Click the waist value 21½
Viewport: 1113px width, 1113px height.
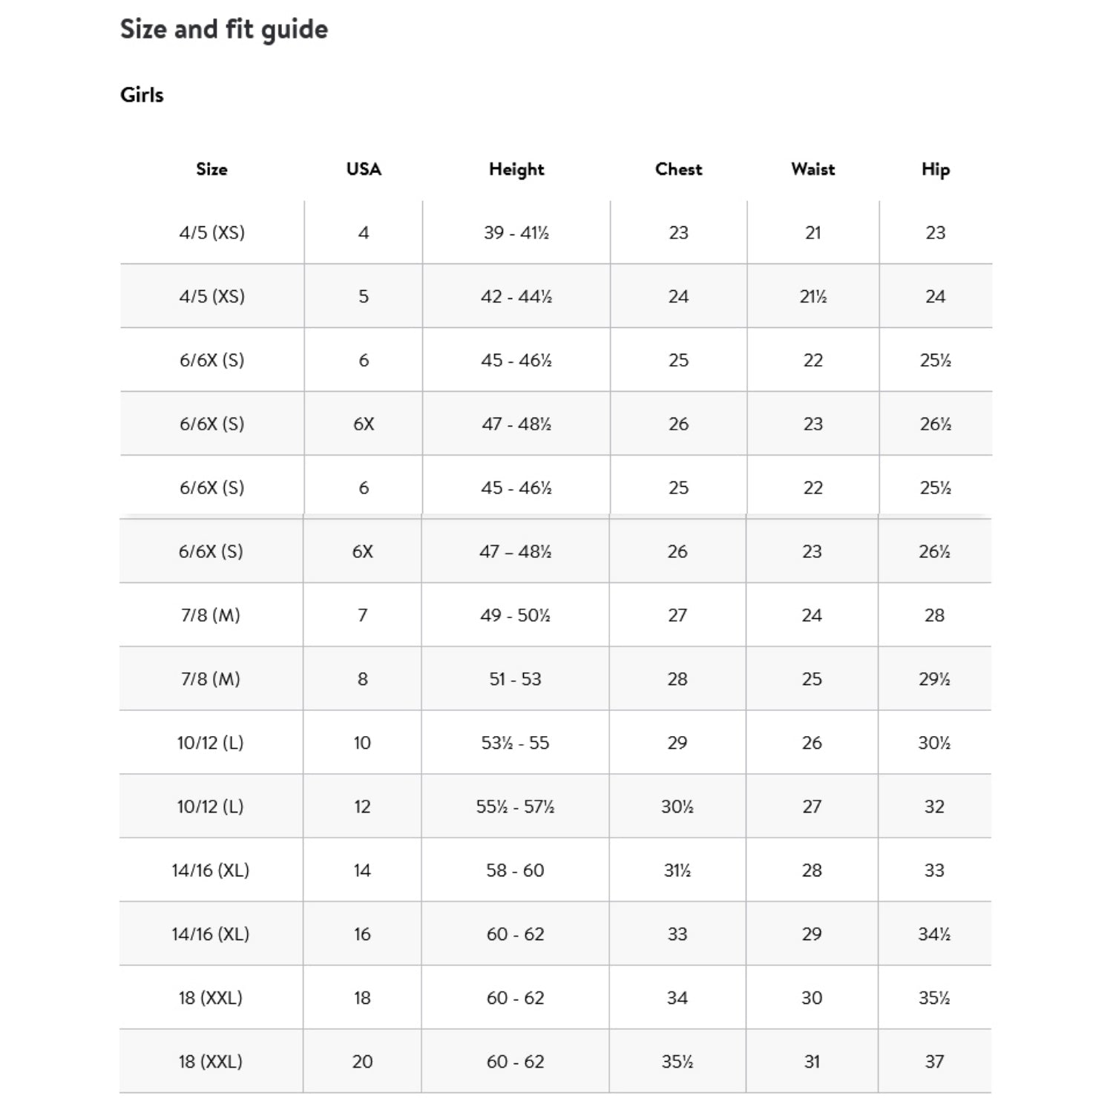pos(813,297)
